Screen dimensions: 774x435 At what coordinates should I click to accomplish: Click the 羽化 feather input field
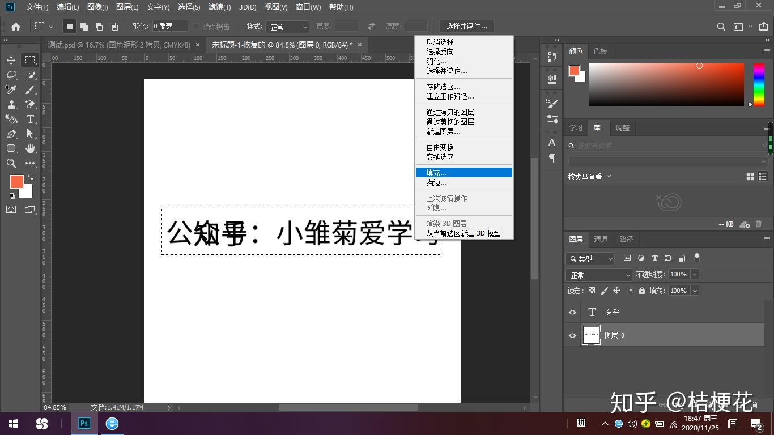pos(169,26)
